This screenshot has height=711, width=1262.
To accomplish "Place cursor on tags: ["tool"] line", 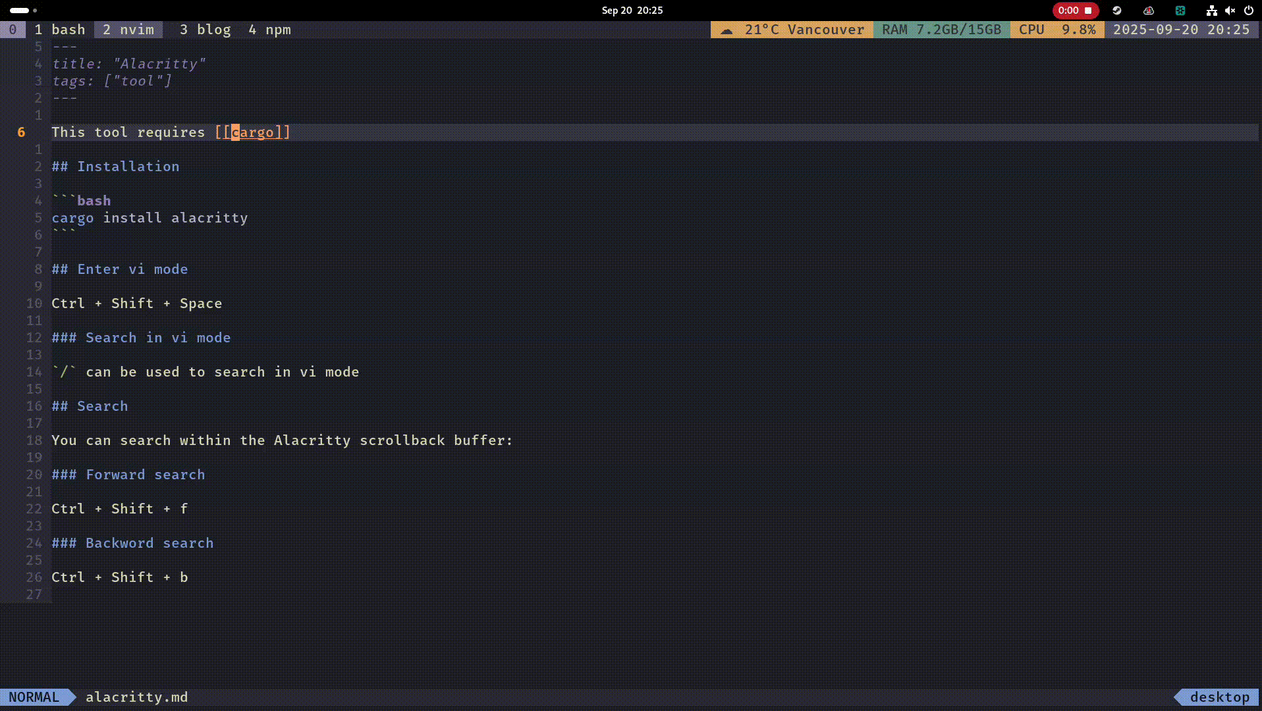I will [111, 81].
